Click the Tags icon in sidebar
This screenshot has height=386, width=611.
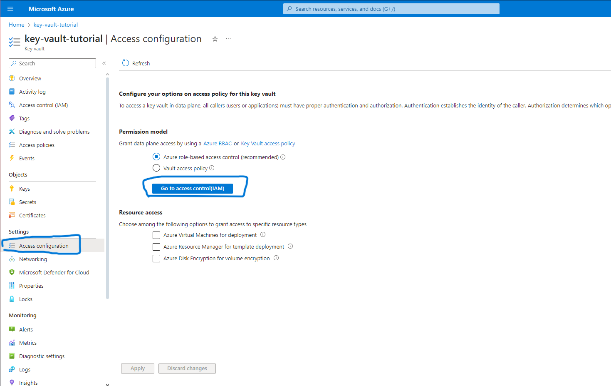12,118
